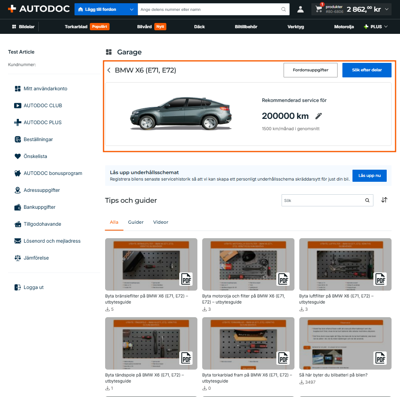This screenshot has width=400, height=397.
Task: Click the AUTODOC CLUB play icon
Action: (x=18, y=106)
